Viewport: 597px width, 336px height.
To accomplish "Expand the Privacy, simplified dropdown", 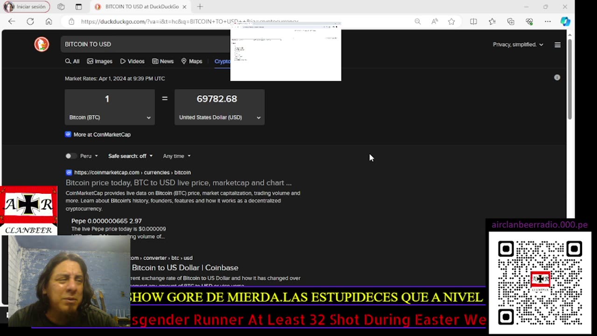I will [518, 44].
